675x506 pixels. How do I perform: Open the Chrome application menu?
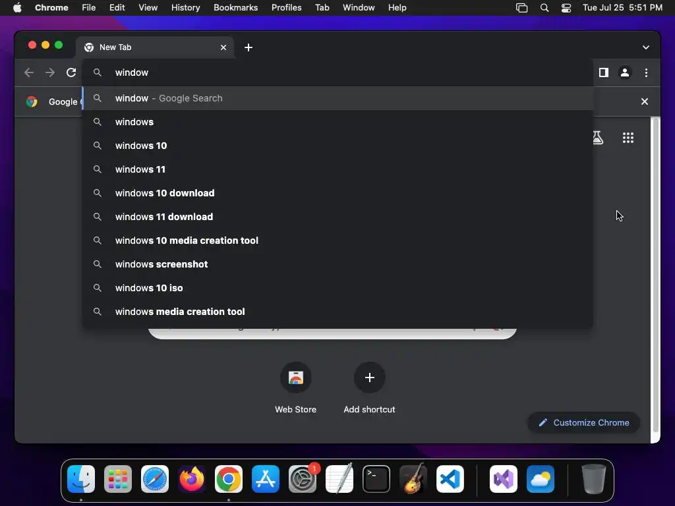click(51, 8)
